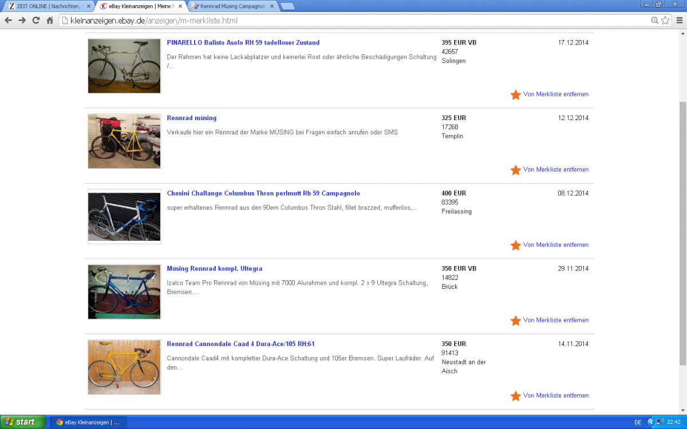Viewport: 687px width, 429px height.
Task: Open Müsing Rennrad kompl. Ultegra listing
Action: (x=214, y=269)
